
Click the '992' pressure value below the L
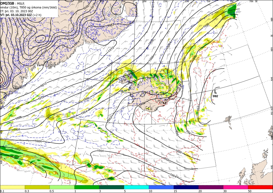(x=215, y=96)
